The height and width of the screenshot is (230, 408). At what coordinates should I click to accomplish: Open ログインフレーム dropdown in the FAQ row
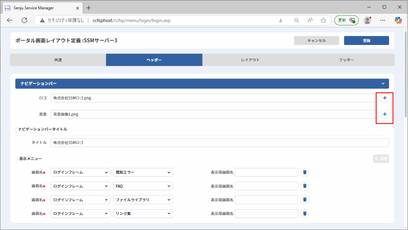tap(80, 186)
